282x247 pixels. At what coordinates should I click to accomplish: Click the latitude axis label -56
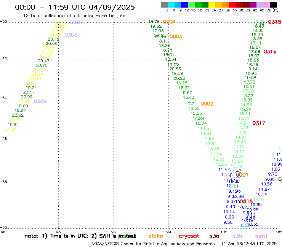tap(3, 139)
